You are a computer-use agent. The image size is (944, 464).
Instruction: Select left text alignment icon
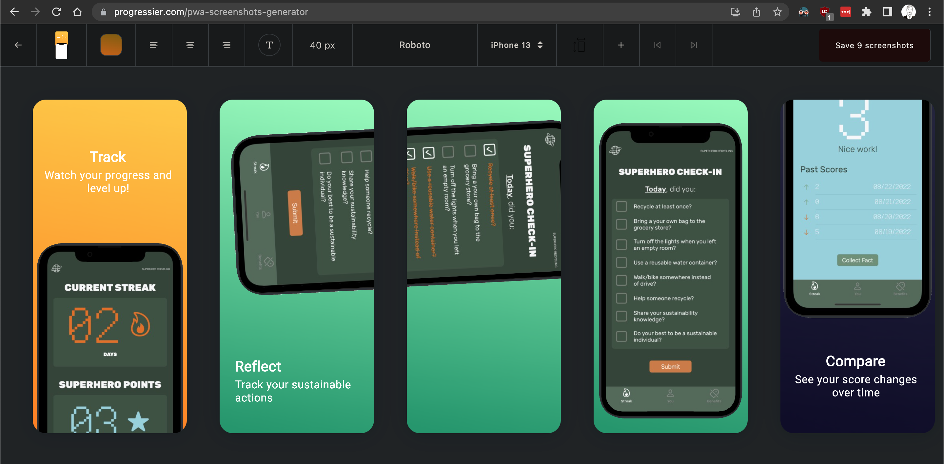[x=153, y=45]
